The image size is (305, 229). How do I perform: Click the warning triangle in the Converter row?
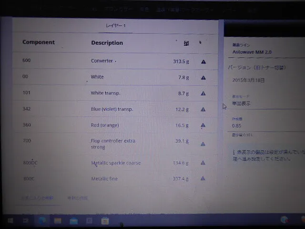[203, 62]
